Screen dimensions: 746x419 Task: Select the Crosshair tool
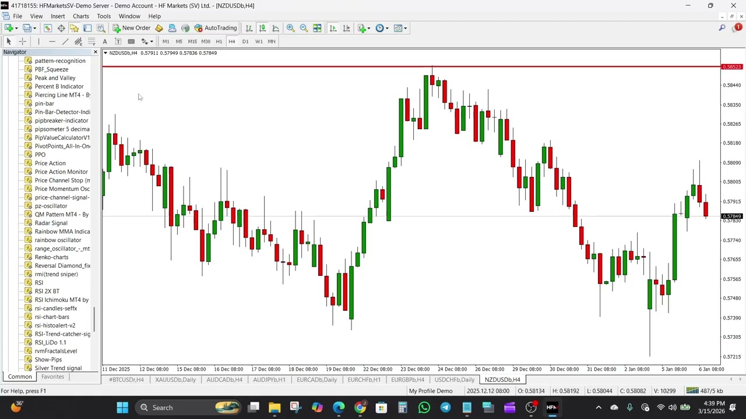22,41
